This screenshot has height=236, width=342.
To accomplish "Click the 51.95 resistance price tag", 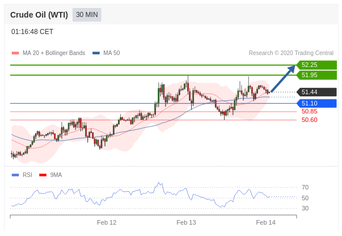I will point(316,75).
